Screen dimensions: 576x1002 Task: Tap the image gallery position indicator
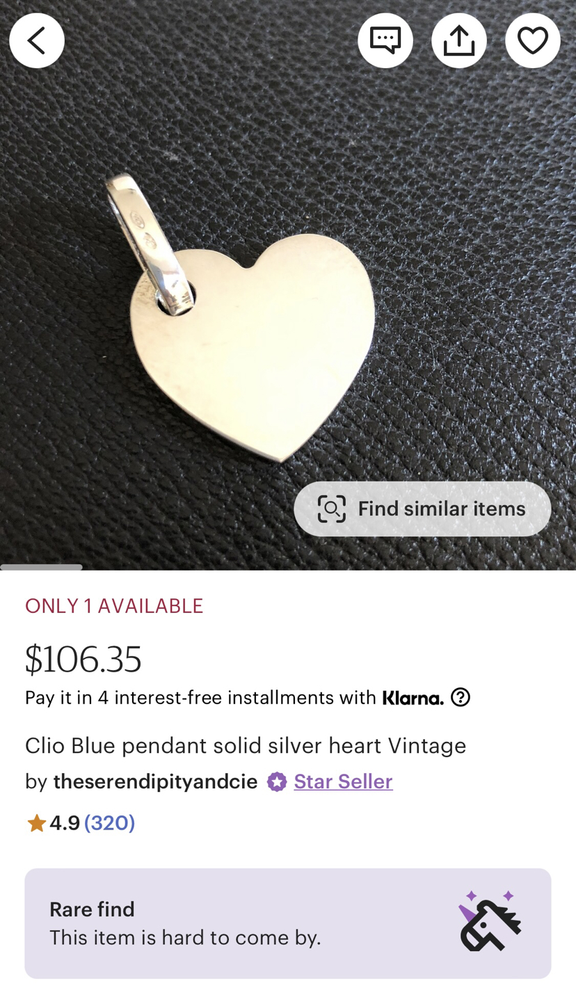pos(42,567)
